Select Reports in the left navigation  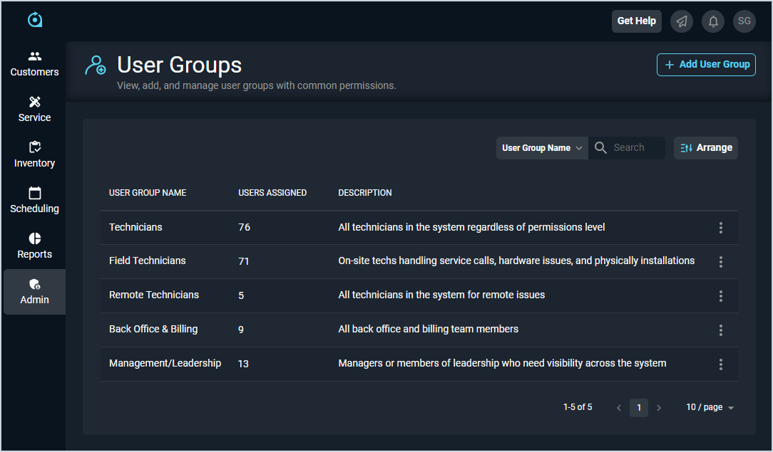(34, 246)
